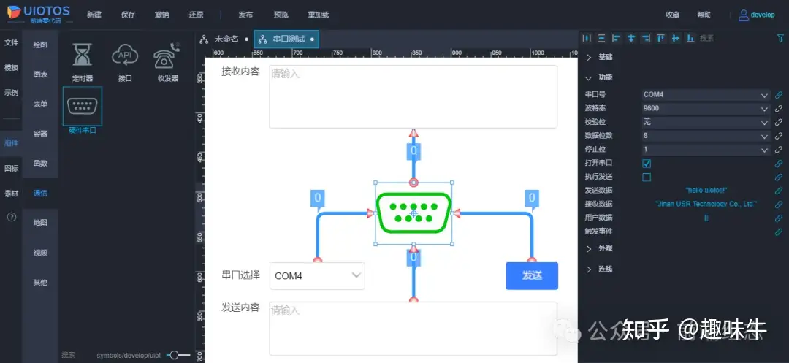Screen dimensions: 789x363
Task: Switch to the 串口测试 tab
Action: [x=286, y=39]
